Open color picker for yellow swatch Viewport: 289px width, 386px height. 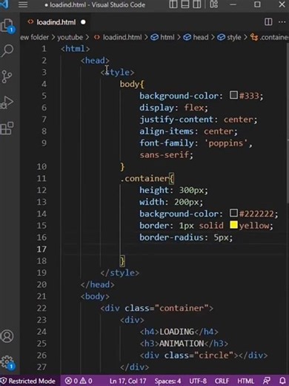click(233, 225)
